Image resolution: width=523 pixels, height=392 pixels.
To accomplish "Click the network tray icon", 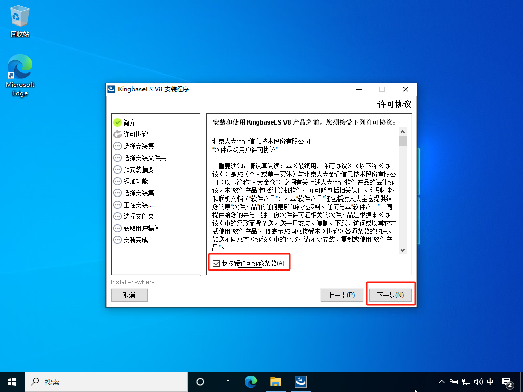I will coord(466,381).
